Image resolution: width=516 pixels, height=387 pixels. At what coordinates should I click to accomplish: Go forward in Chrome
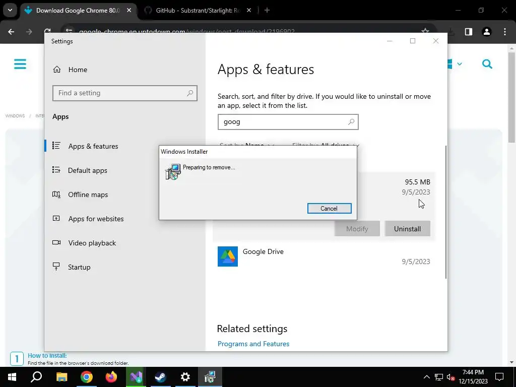[x=29, y=32]
